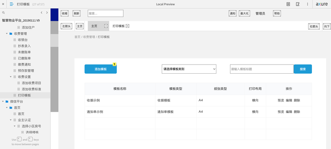The height and width of the screenshot is (149, 331).
Task: Switch to the 打印模板 tab
Action: (x=118, y=26)
